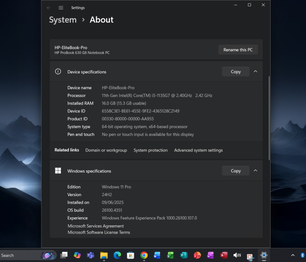Launch Microsoft Edge from the taskbar
Viewport: 306px width, 262px height.
click(x=117, y=255)
